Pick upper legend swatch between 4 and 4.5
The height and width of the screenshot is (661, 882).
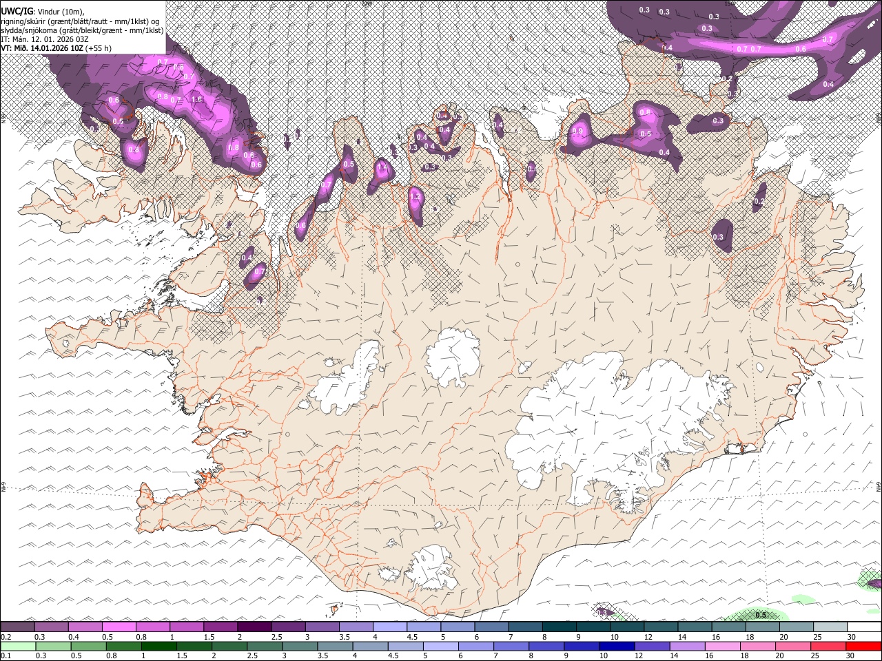[x=389, y=627]
